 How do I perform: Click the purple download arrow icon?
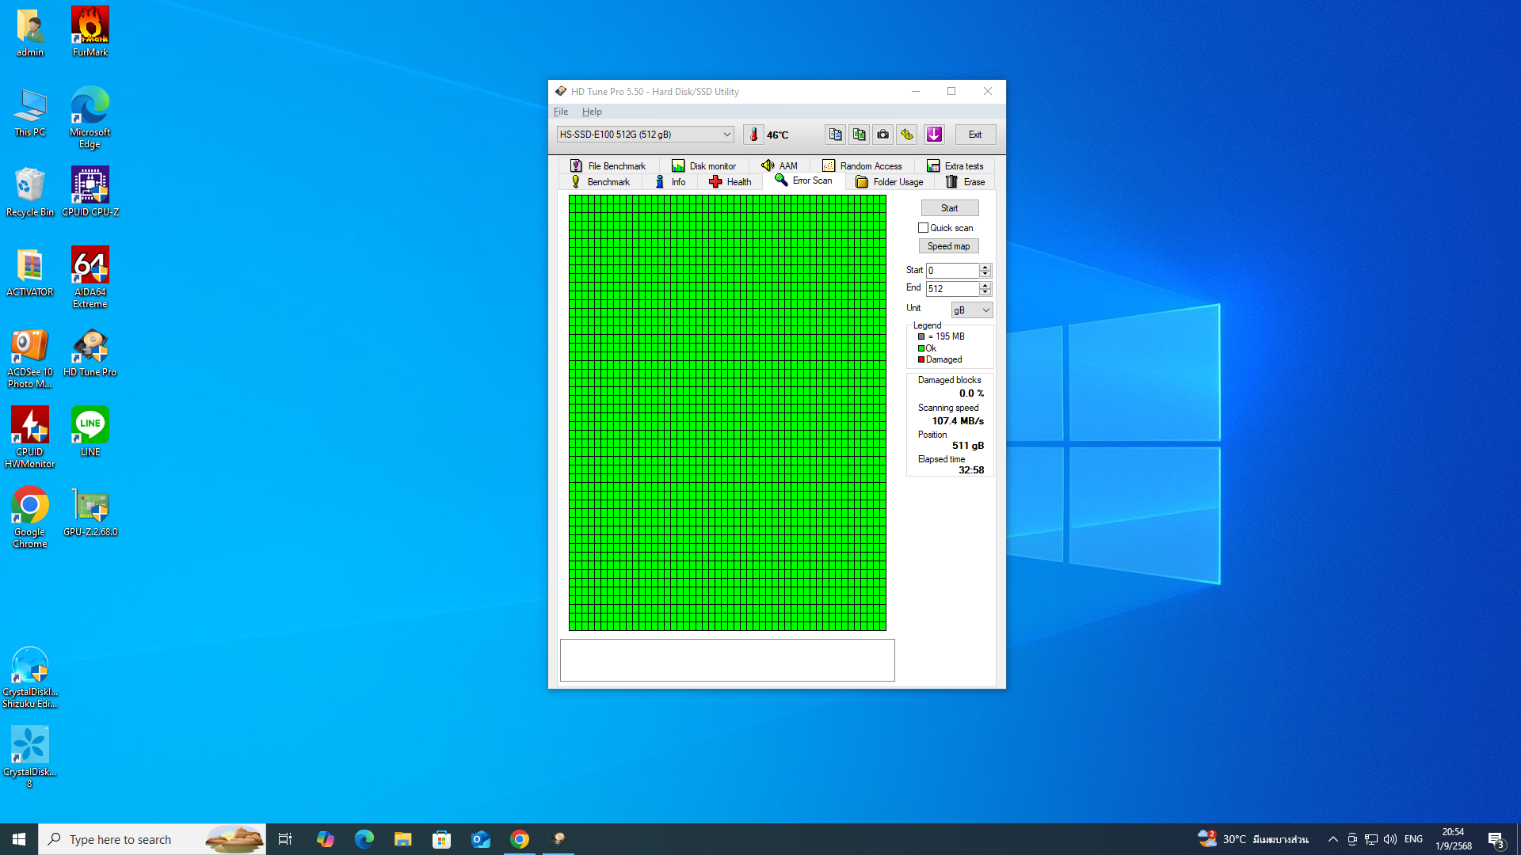point(934,135)
